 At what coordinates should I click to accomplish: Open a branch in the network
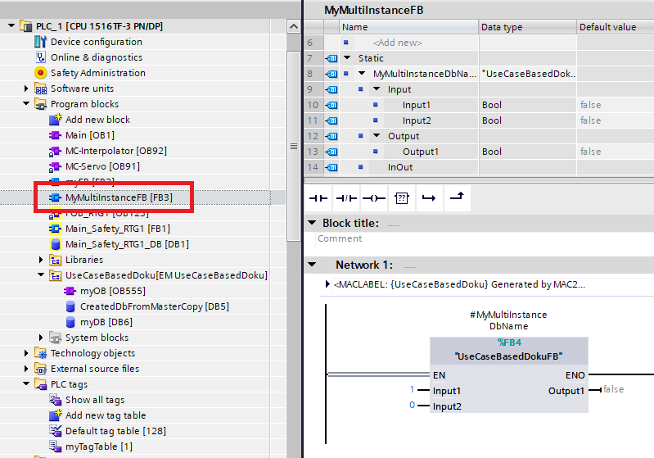(429, 198)
